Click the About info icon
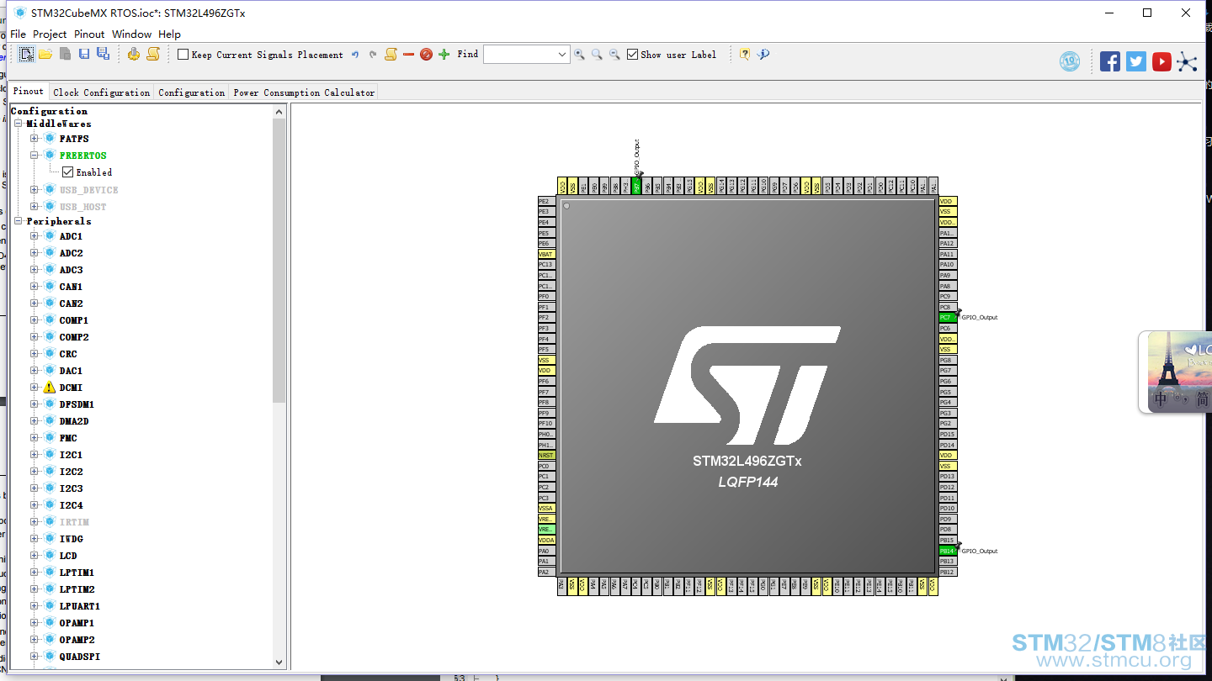Image resolution: width=1212 pixels, height=681 pixels. click(x=763, y=55)
